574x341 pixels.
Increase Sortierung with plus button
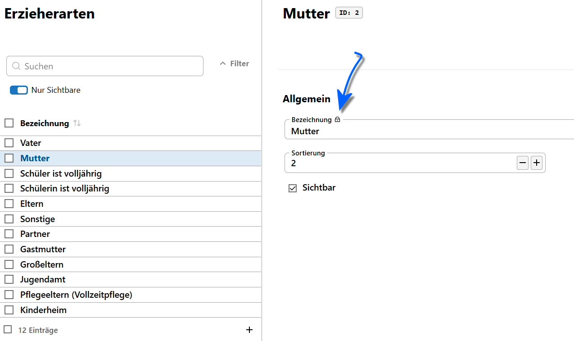[x=536, y=163]
